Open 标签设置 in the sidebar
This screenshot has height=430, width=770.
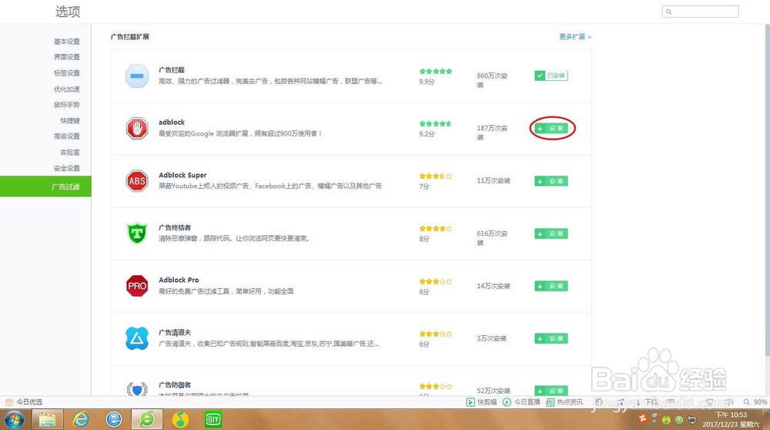(x=67, y=72)
